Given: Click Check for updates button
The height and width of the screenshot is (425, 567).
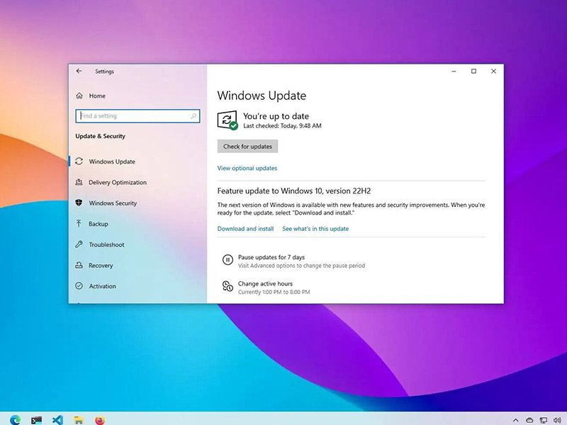Looking at the screenshot, I should point(247,147).
